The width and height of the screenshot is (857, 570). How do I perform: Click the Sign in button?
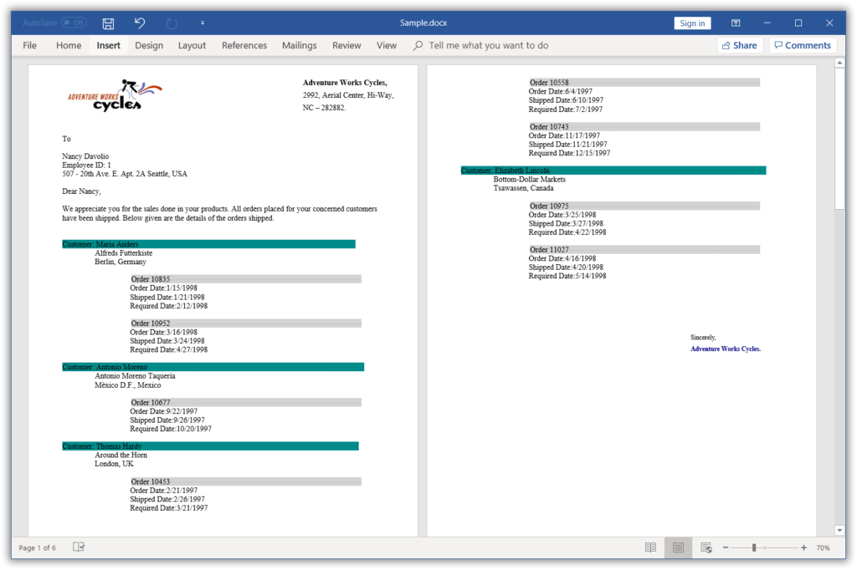coord(692,23)
